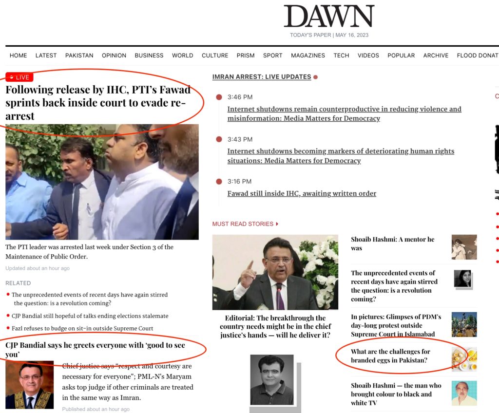
Task: Open Imran Arrest: Live Updates heading
Action: 262,76
